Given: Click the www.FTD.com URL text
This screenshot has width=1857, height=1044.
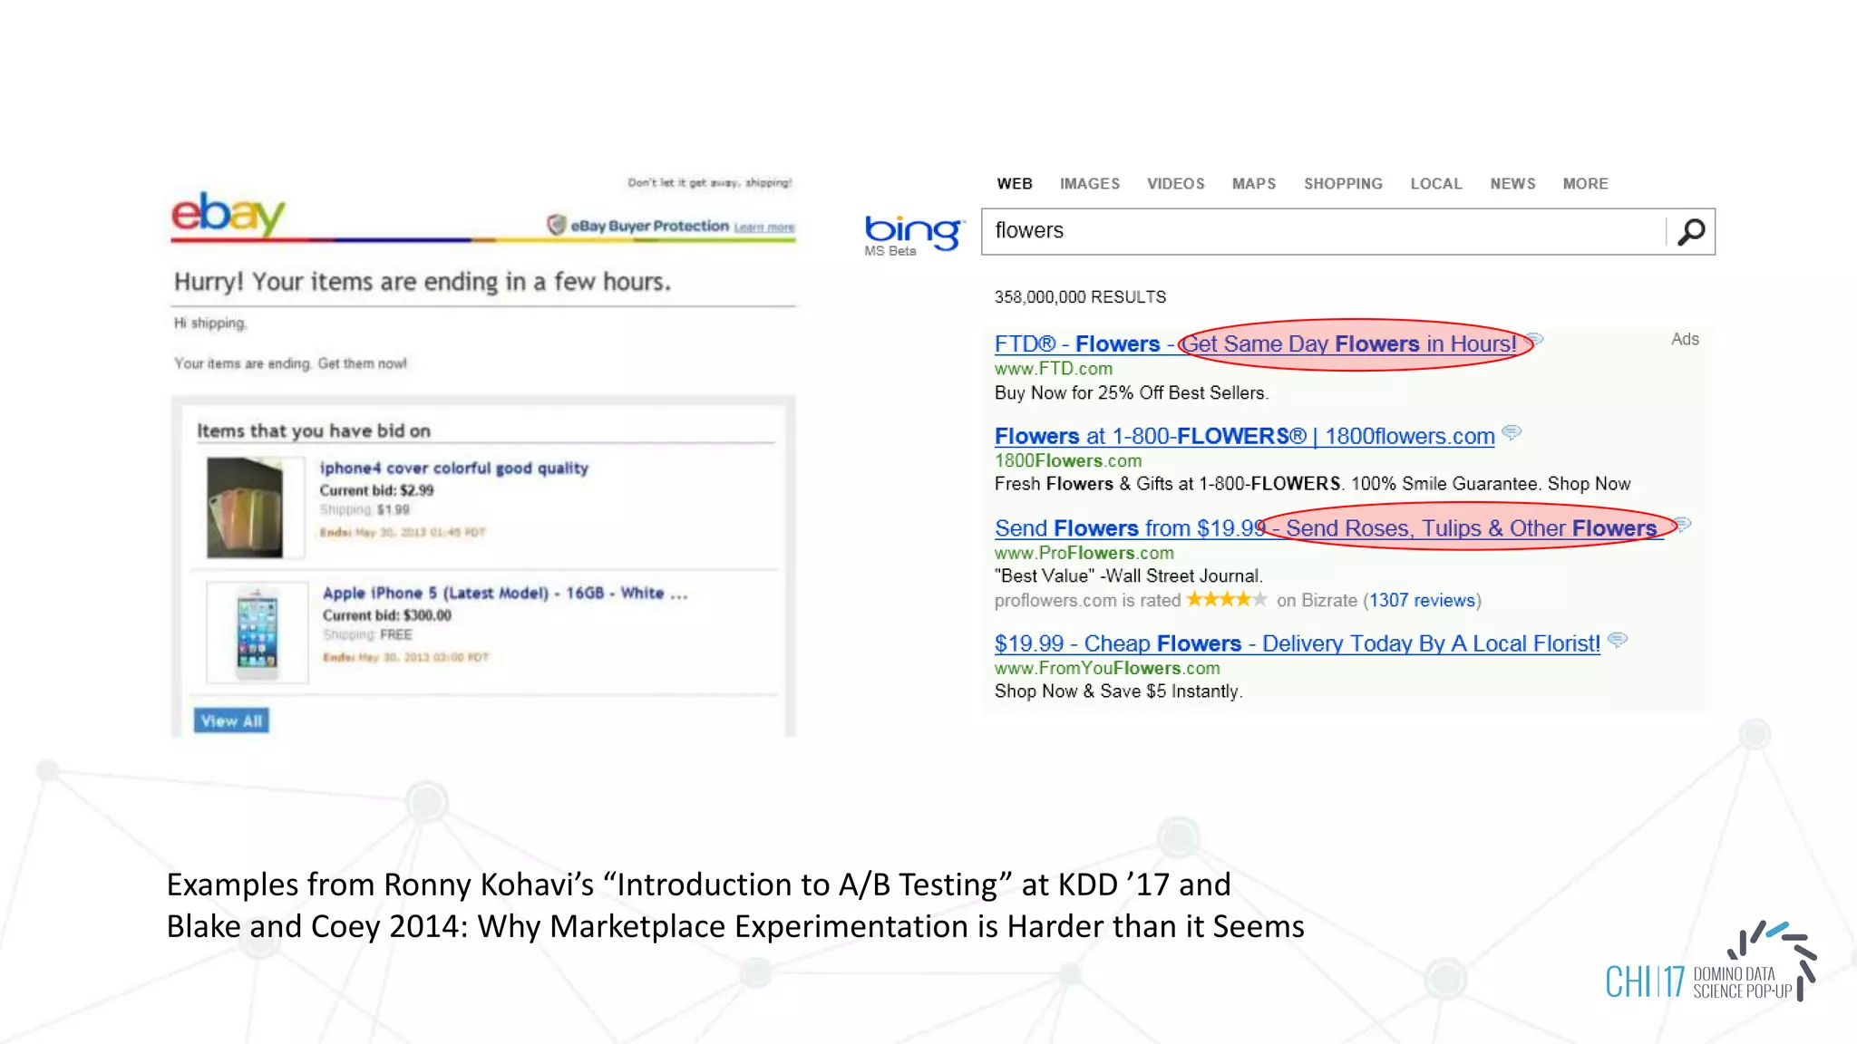Looking at the screenshot, I should pyautogui.click(x=1054, y=369).
